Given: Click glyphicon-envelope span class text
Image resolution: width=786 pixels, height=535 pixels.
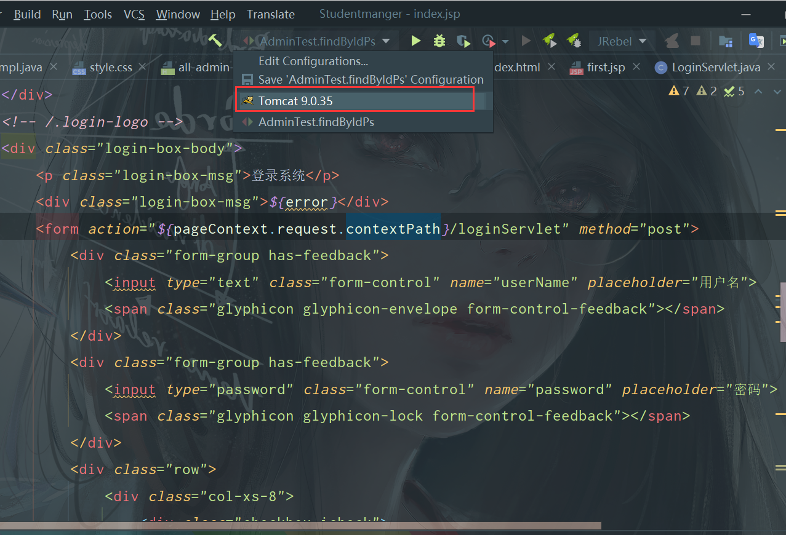Looking at the screenshot, I should coord(380,309).
